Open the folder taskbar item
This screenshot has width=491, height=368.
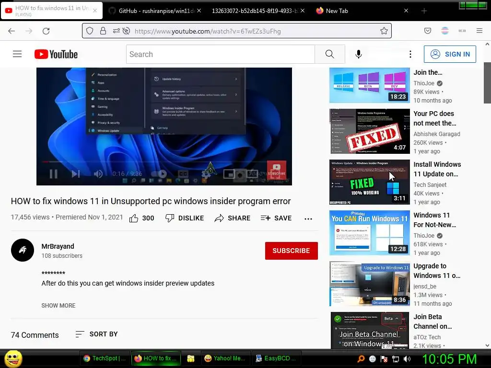click(x=191, y=358)
